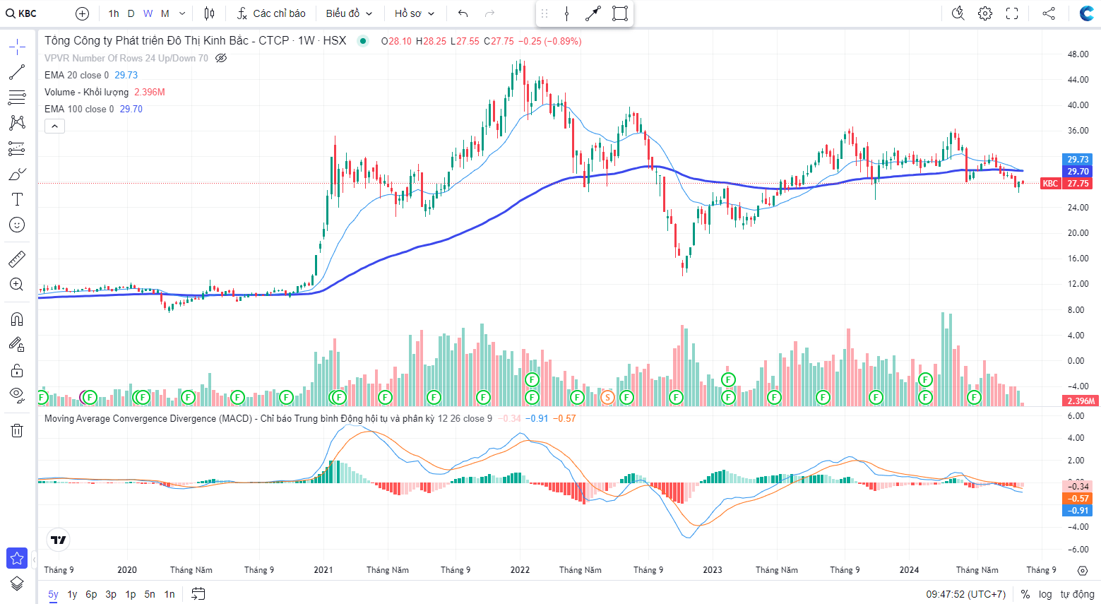Open the Fibonacci retracement tools
The image size is (1101, 604).
tap(17, 97)
